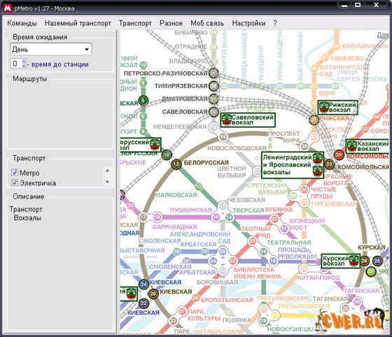Open the ? help menu
Image resolution: width=392 pixels, height=337 pixels.
(275, 23)
